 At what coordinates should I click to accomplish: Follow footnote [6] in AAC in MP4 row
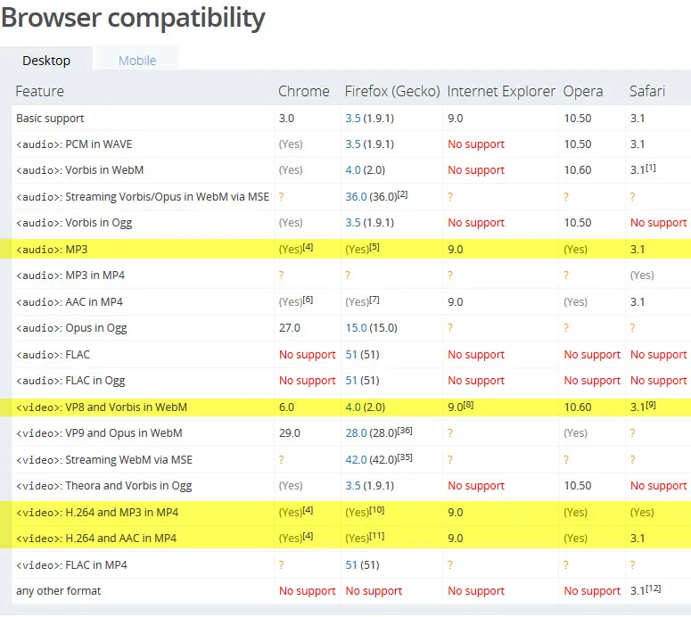[x=308, y=300]
